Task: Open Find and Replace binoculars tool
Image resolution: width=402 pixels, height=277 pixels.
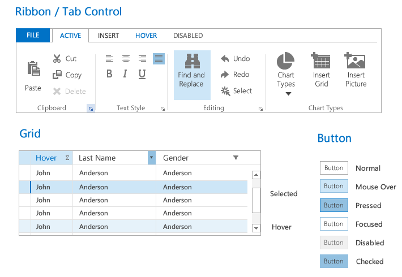Action: tap(191, 61)
